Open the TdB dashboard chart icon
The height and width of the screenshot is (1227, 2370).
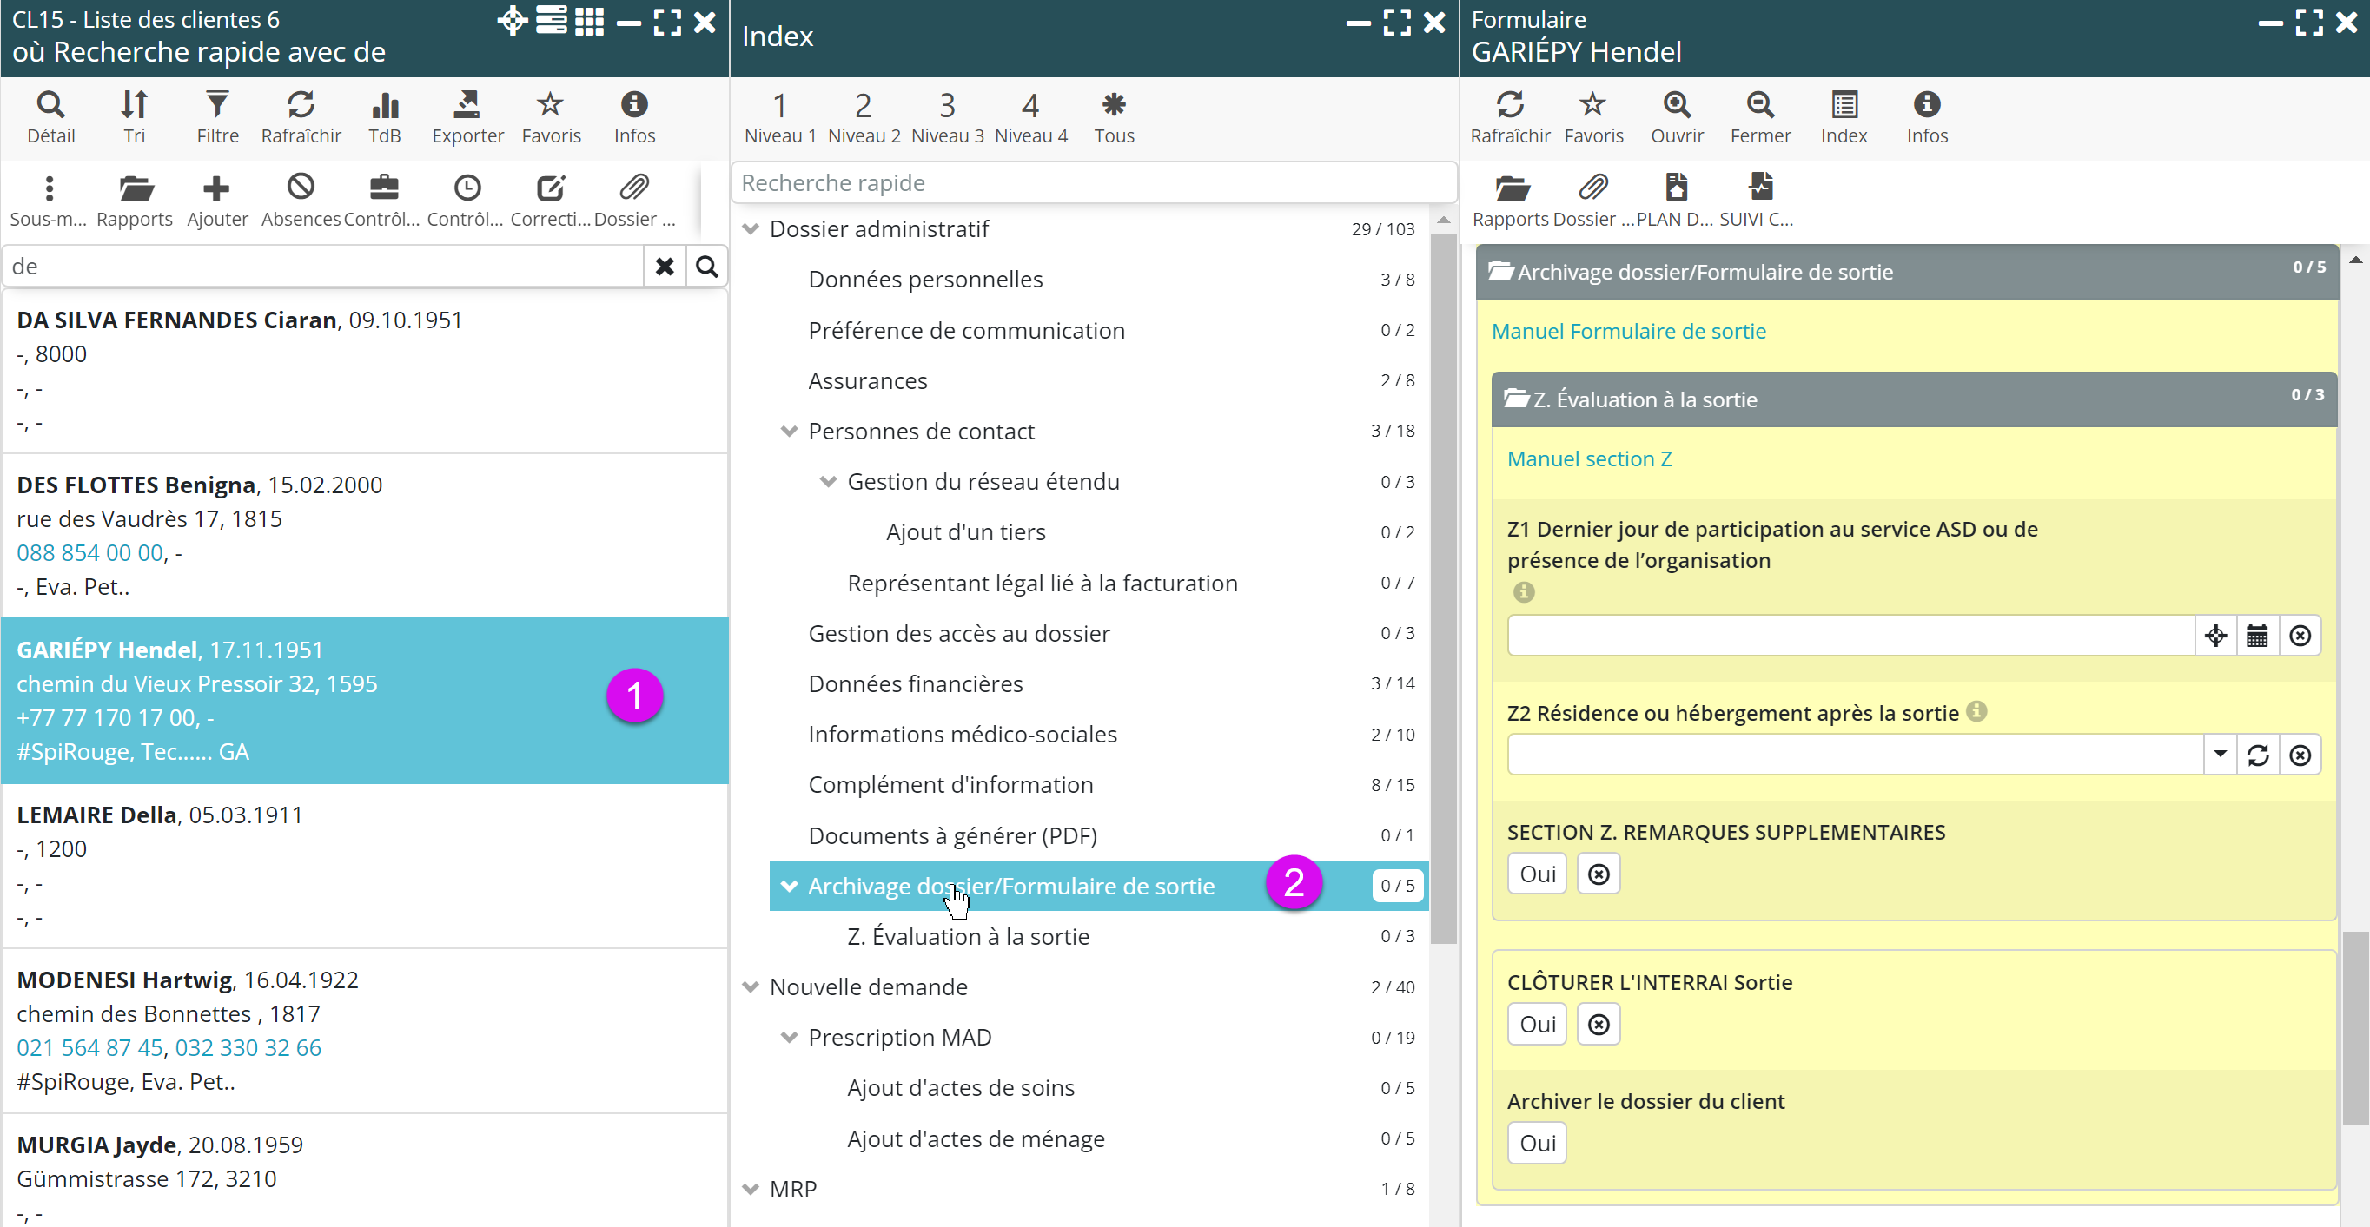pyautogui.click(x=385, y=105)
